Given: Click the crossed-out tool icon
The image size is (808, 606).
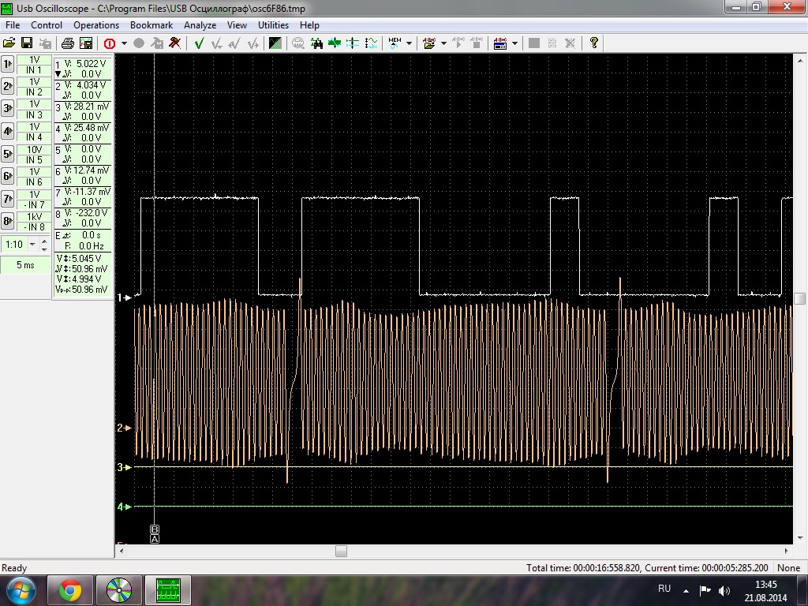Looking at the screenshot, I should click(174, 43).
